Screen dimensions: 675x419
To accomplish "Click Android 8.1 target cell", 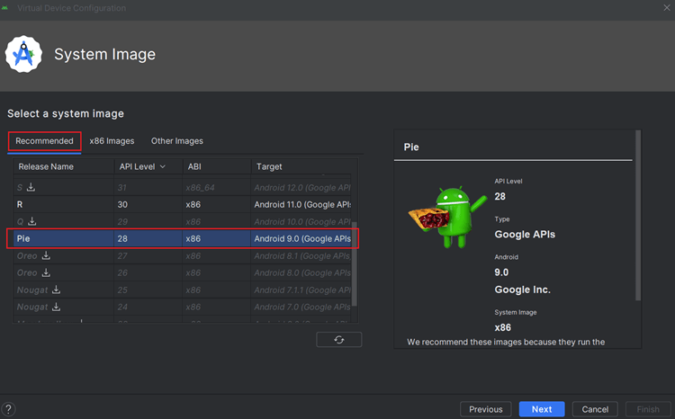I will tap(302, 255).
